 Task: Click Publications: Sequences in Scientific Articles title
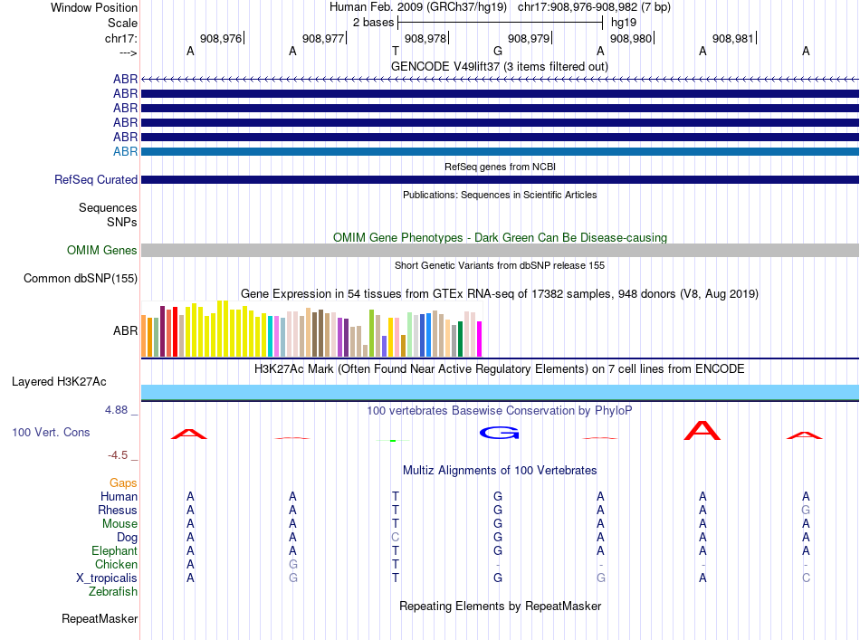coord(500,195)
